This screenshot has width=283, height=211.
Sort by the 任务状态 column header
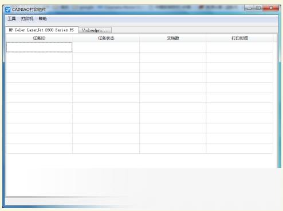pyautogui.click(x=106, y=38)
